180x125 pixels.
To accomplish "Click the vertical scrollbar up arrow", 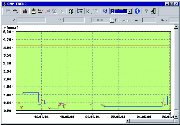I will coord(176,27).
